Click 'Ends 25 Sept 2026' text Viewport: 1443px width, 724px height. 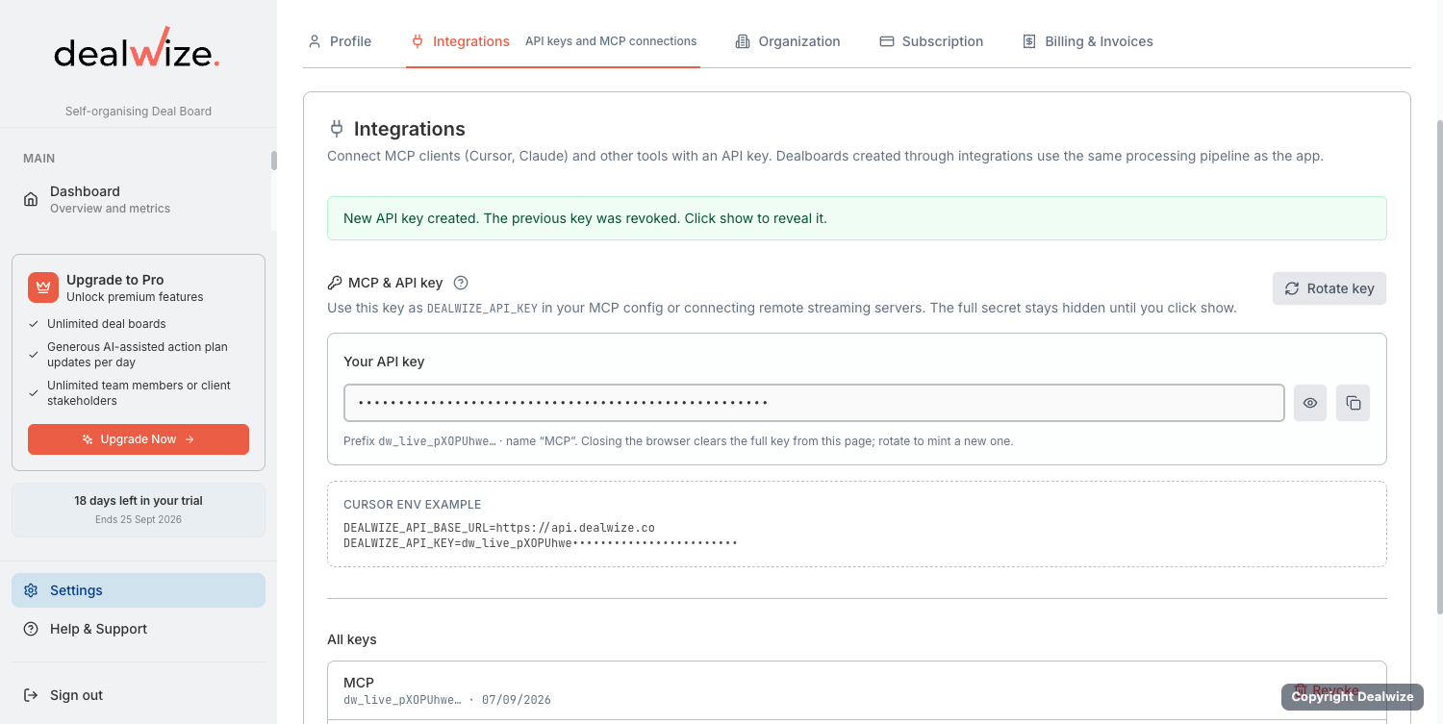pos(139,519)
